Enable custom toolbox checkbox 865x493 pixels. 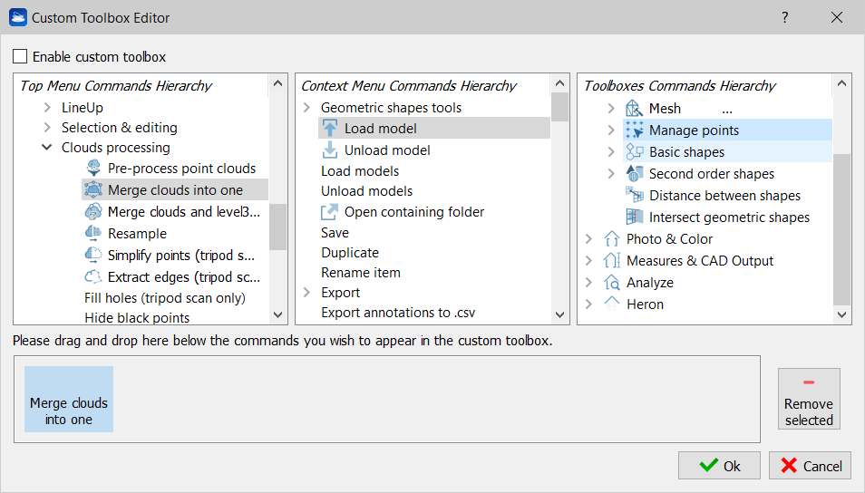(x=20, y=56)
